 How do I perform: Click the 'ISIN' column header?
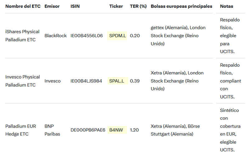pos(75,6)
